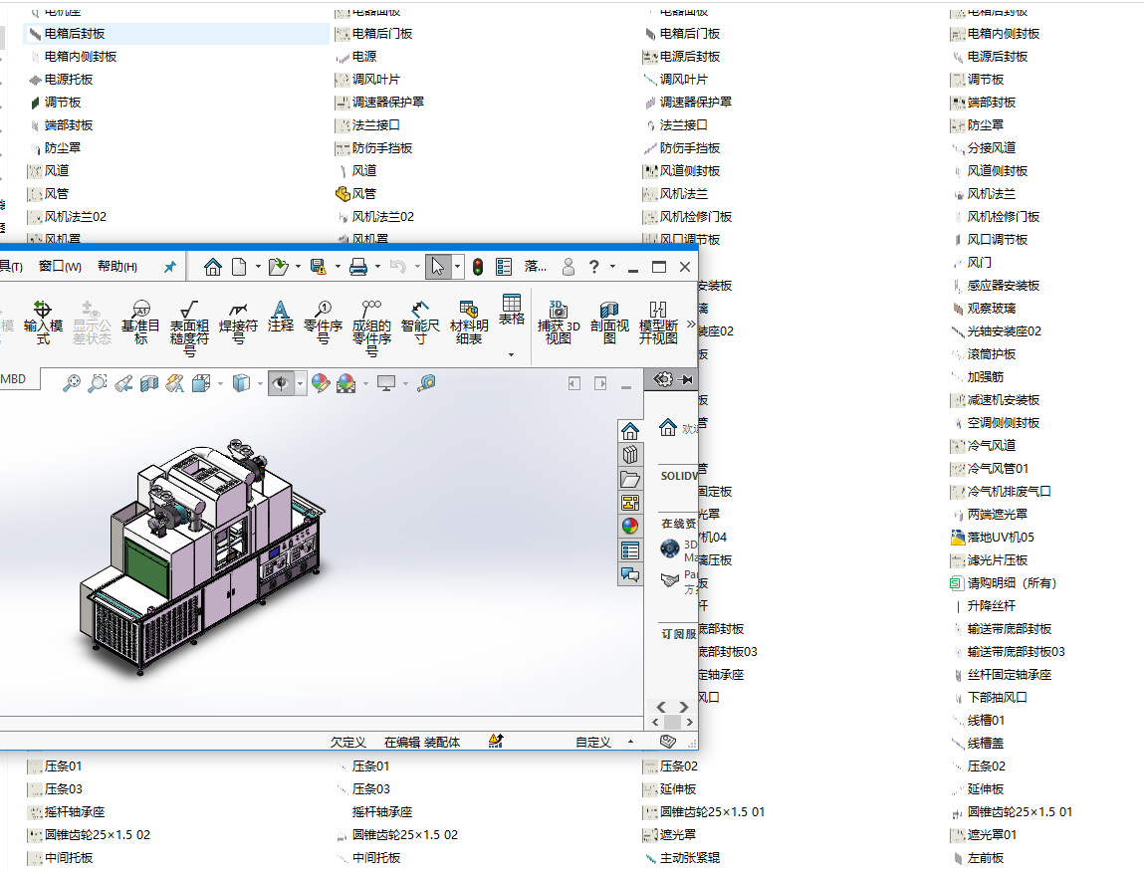Save the document with floppy disk icon

tap(318, 267)
